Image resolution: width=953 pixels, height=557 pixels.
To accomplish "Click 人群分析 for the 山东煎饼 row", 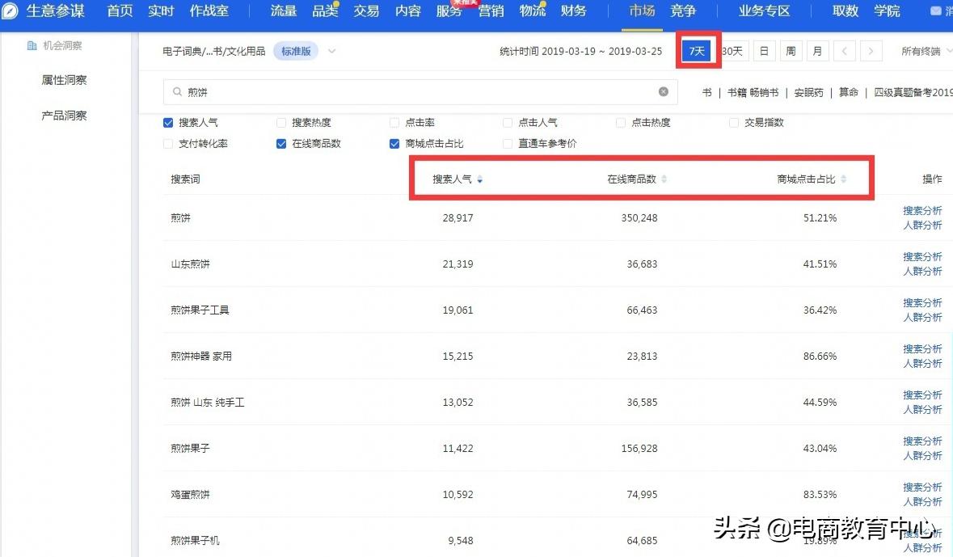I will pos(922,272).
